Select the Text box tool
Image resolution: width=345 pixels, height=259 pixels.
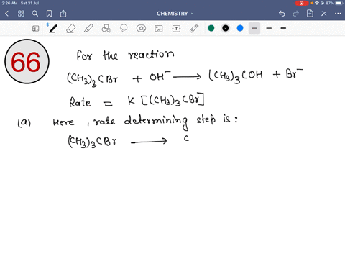176,29
